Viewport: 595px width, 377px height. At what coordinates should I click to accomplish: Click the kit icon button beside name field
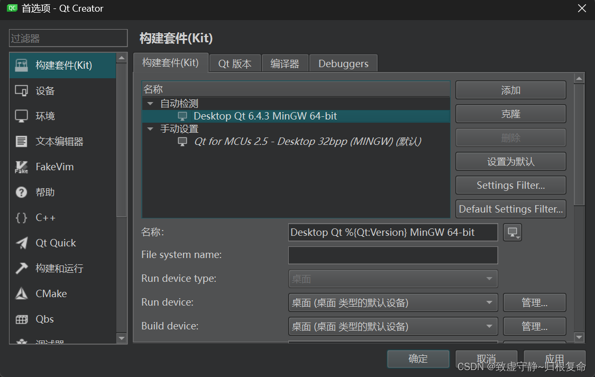point(512,233)
